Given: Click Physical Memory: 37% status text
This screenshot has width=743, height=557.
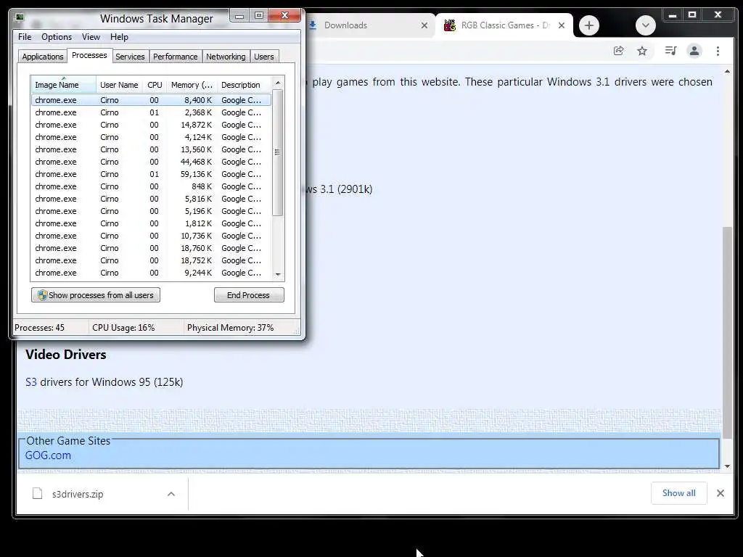Looking at the screenshot, I should pyautogui.click(x=230, y=328).
